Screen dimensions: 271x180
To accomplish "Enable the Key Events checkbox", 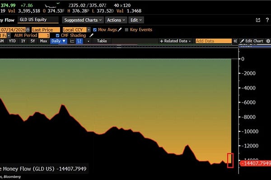I will pyautogui.click(x=126, y=30).
